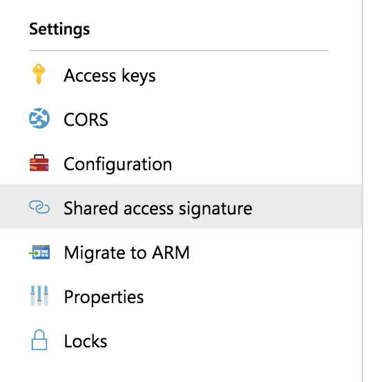The width and height of the screenshot is (377, 382).
Task: Open the Properties page
Action: 104,297
